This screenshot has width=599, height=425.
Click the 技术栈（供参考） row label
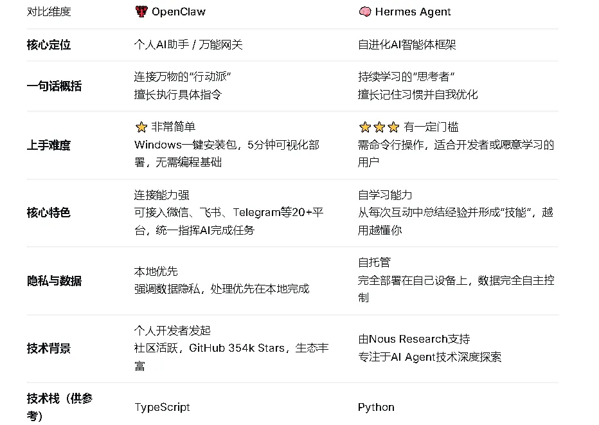tap(59, 407)
